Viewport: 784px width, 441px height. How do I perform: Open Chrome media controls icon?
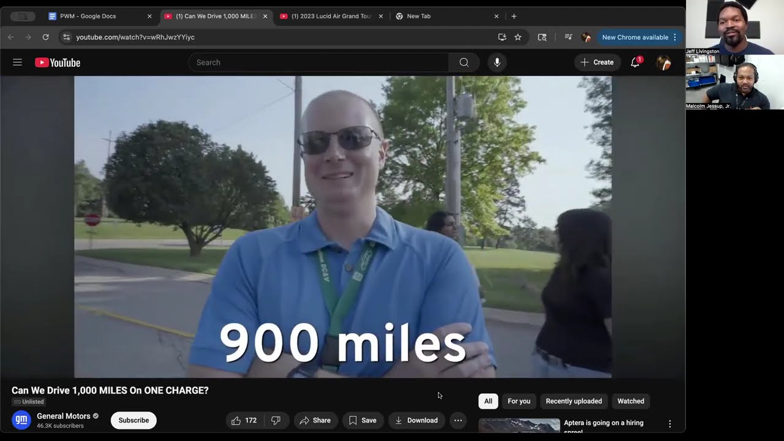(x=568, y=37)
